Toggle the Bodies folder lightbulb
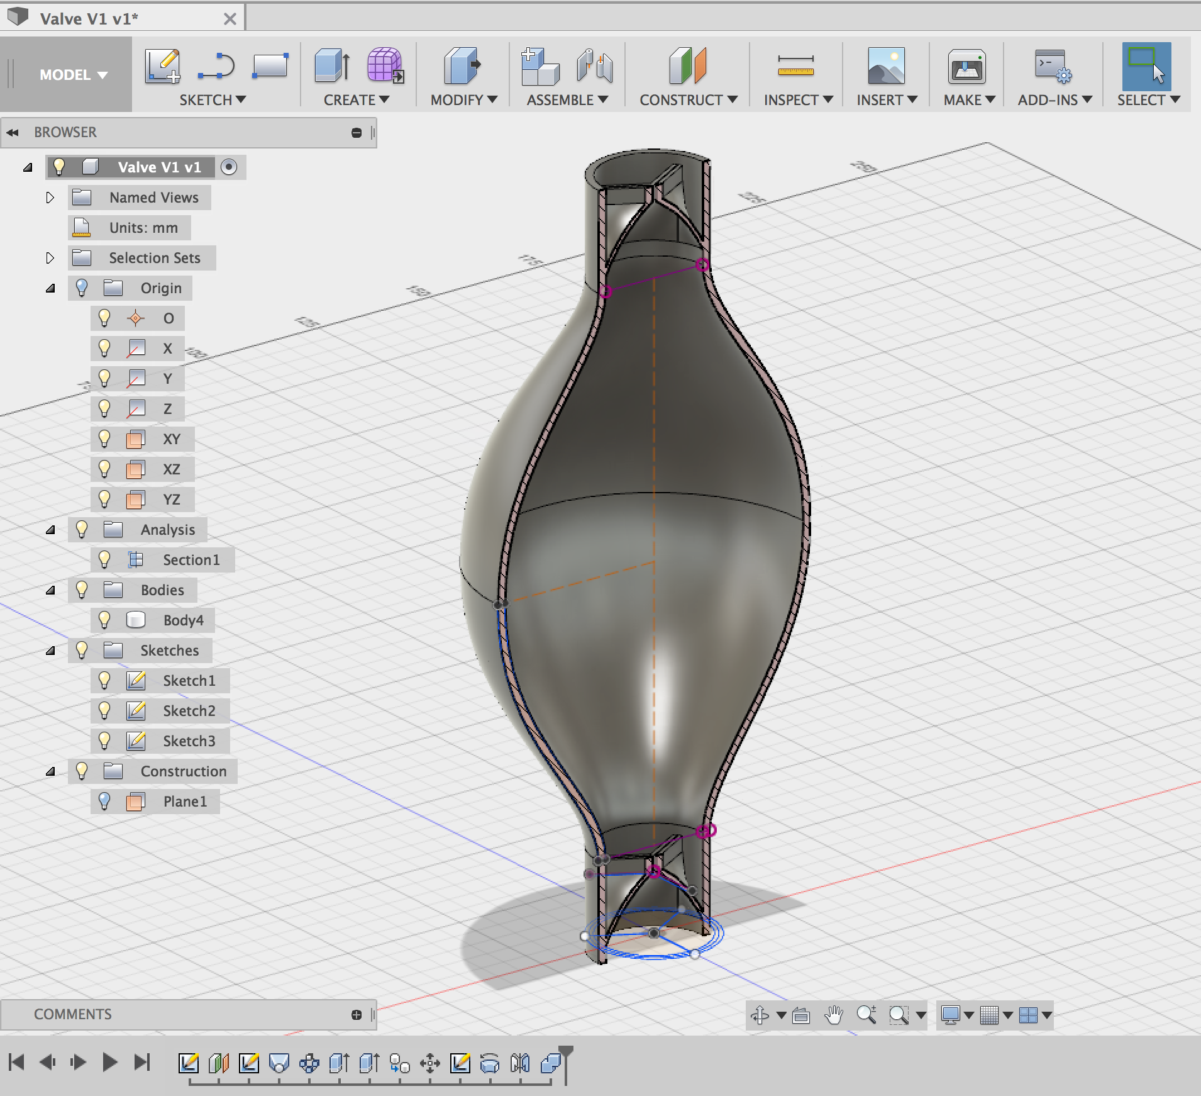Image resolution: width=1201 pixels, height=1096 pixels. (82, 590)
